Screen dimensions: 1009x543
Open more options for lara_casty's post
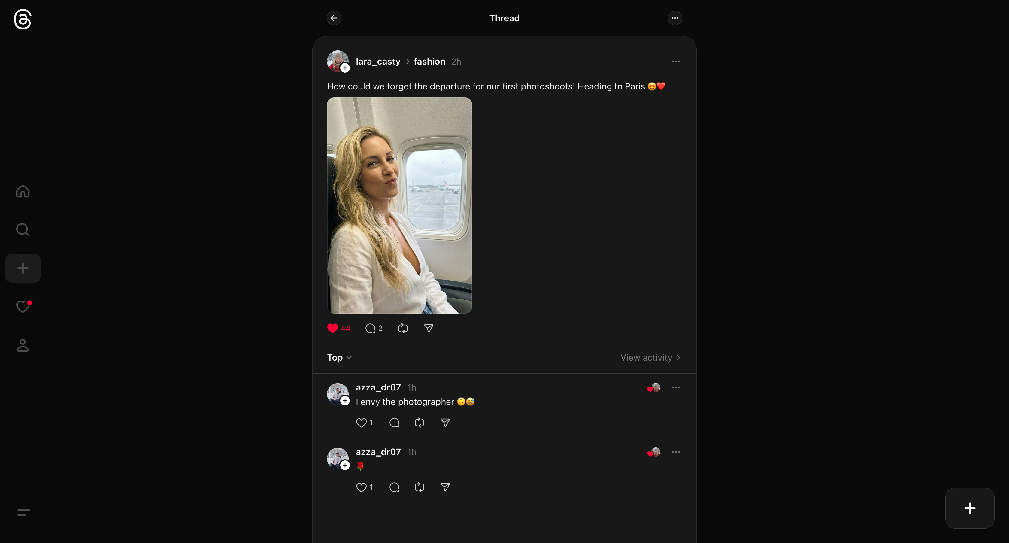pyautogui.click(x=676, y=62)
